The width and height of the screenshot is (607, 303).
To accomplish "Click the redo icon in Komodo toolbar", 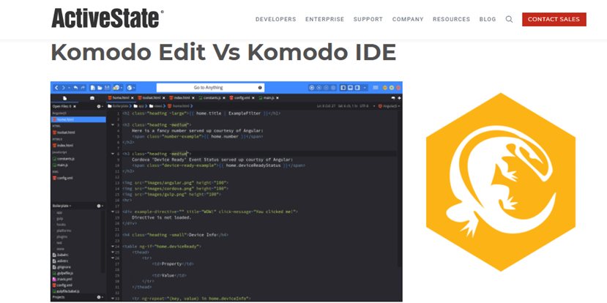I will click(83, 88).
